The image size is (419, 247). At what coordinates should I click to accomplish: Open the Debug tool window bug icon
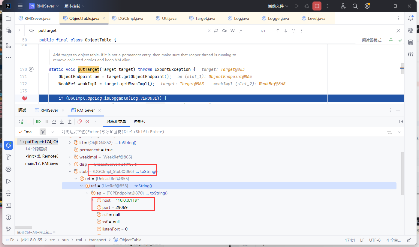(8, 145)
